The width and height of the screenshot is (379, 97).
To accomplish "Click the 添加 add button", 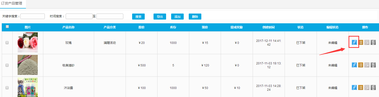I will [177, 17].
